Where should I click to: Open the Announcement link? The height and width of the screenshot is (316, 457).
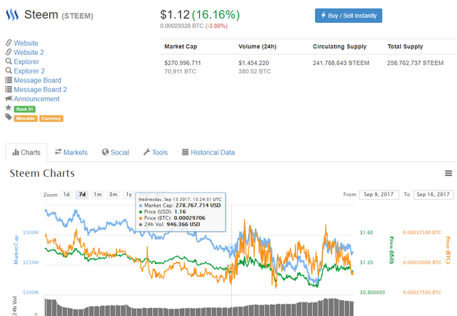point(36,99)
